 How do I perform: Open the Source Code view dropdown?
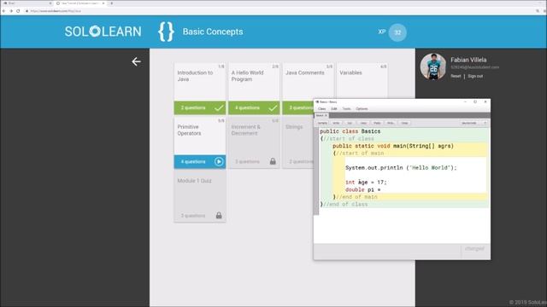[x=473, y=123]
